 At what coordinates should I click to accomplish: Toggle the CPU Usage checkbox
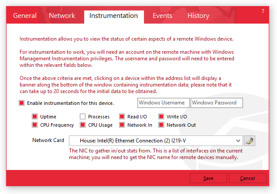82,125
